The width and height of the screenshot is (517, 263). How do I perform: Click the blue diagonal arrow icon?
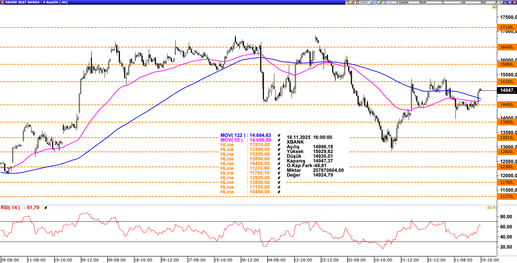point(496,2)
